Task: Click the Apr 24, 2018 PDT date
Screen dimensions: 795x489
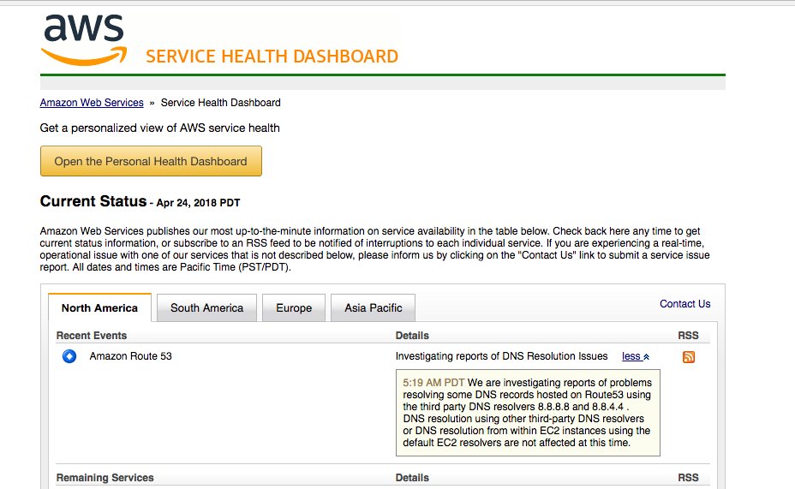Action: (x=198, y=203)
